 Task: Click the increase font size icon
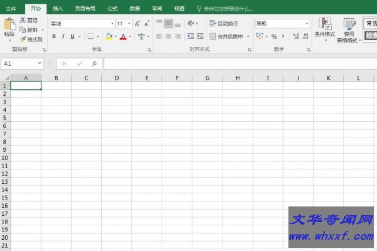tap(137, 23)
